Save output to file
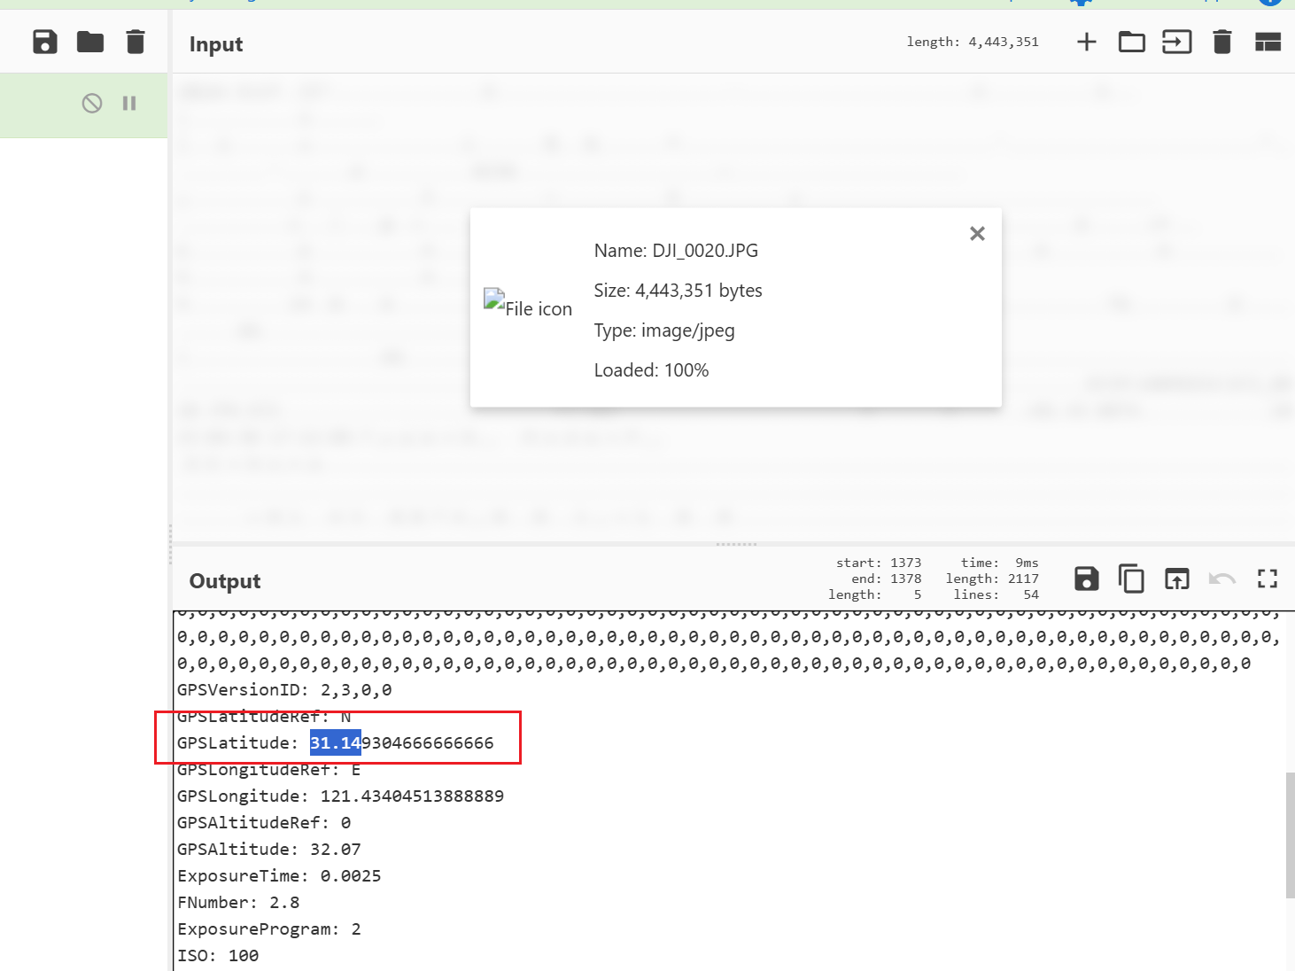 [x=1086, y=579]
